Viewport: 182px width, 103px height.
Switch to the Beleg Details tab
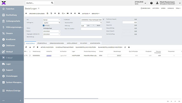pos(30,43)
